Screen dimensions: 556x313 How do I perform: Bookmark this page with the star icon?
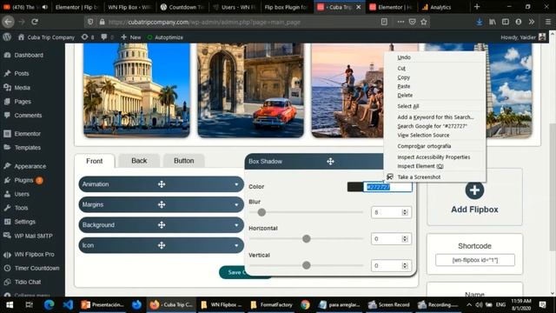(424, 22)
